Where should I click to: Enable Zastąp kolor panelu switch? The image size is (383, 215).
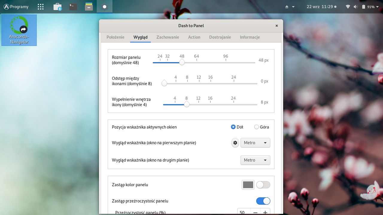pos(263,185)
